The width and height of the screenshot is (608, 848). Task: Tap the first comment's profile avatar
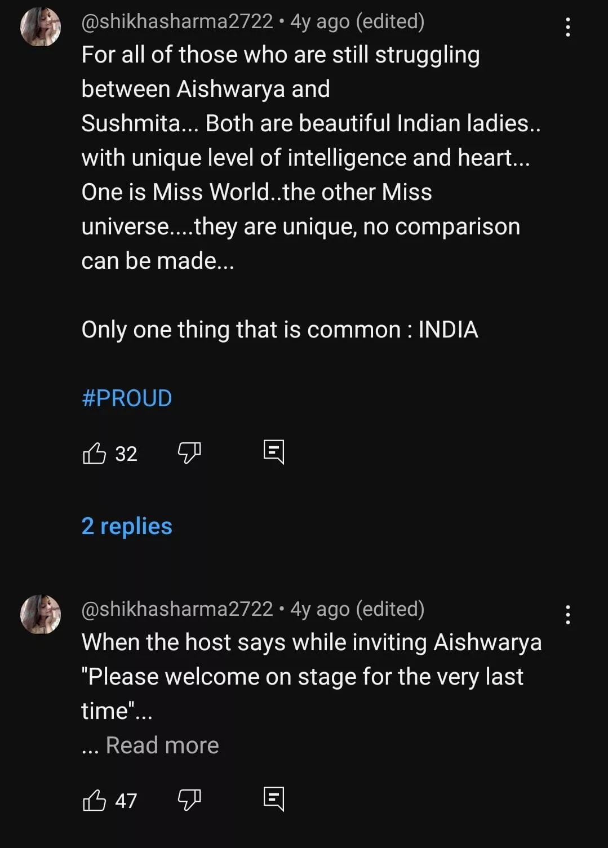pos(41,27)
